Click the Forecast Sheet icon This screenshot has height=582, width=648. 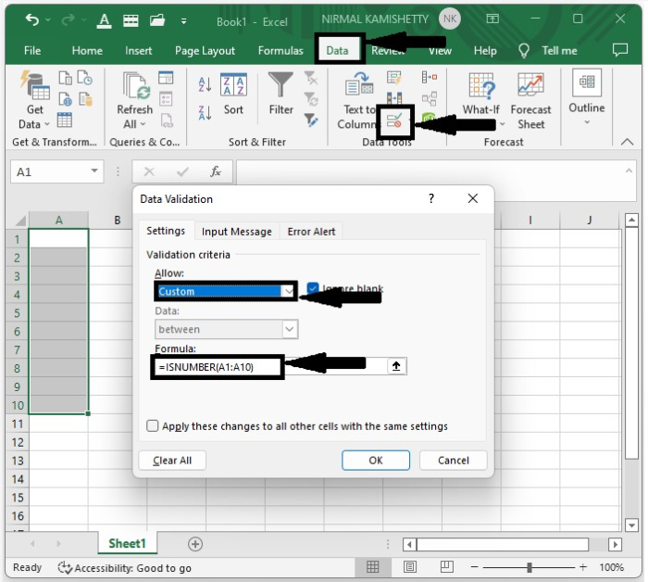530,86
